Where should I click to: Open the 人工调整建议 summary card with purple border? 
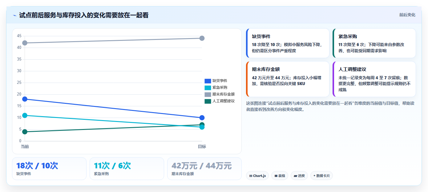coord(374,79)
